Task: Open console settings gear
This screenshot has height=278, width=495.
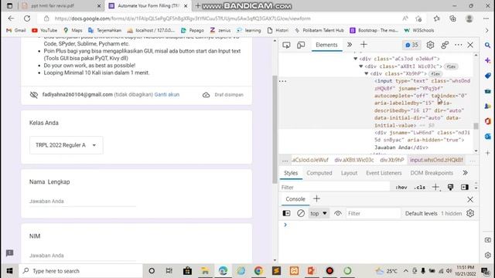Action: click(470, 213)
